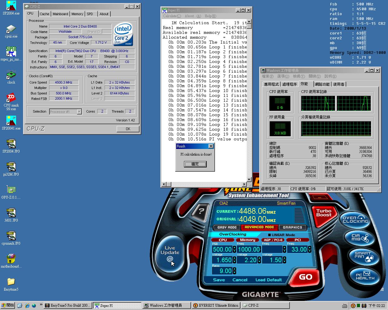Select Easy Mode in EasyTune
The image size is (388, 310).
click(x=227, y=227)
